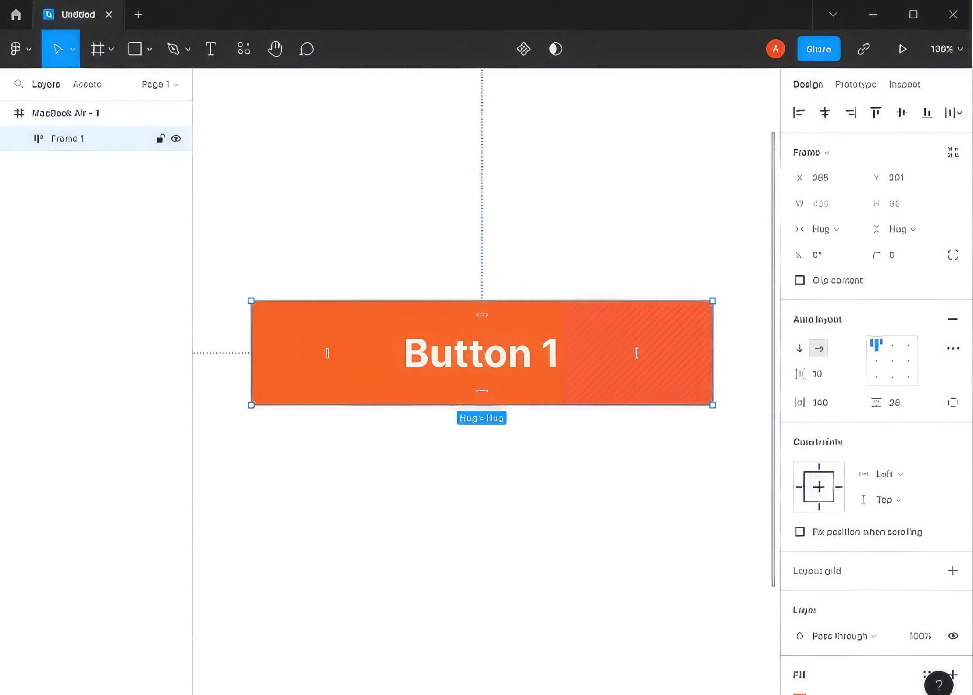
Task: Select the Move tool
Action: point(58,49)
